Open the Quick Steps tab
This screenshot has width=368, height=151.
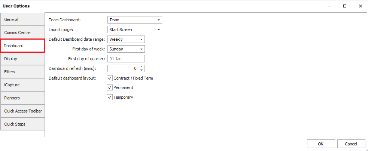pyautogui.click(x=22, y=124)
